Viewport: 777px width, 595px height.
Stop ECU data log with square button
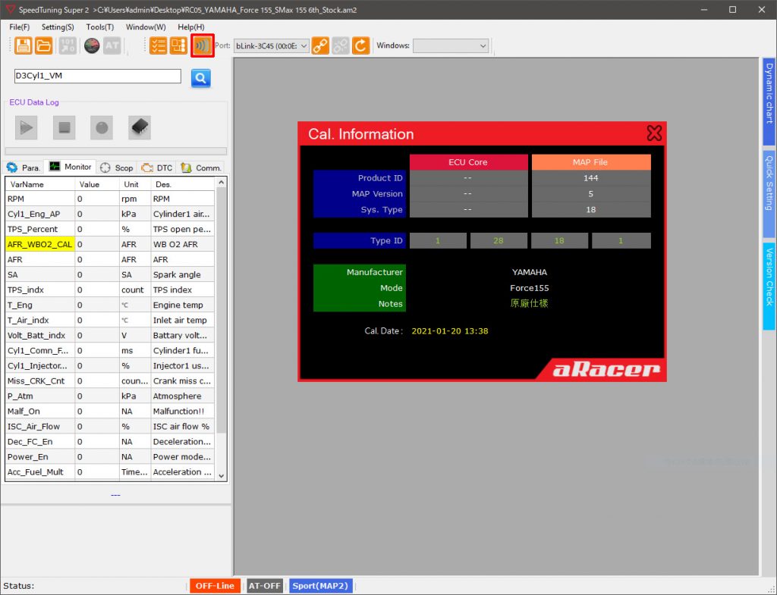click(x=64, y=127)
